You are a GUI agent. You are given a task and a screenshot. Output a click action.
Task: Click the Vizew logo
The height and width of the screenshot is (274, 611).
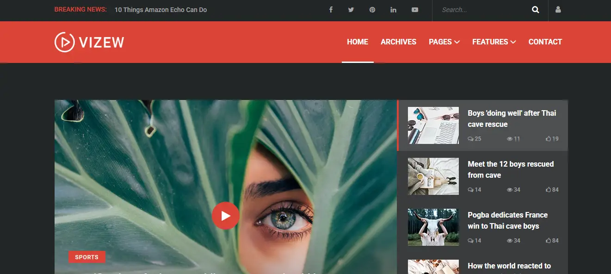[x=89, y=42]
